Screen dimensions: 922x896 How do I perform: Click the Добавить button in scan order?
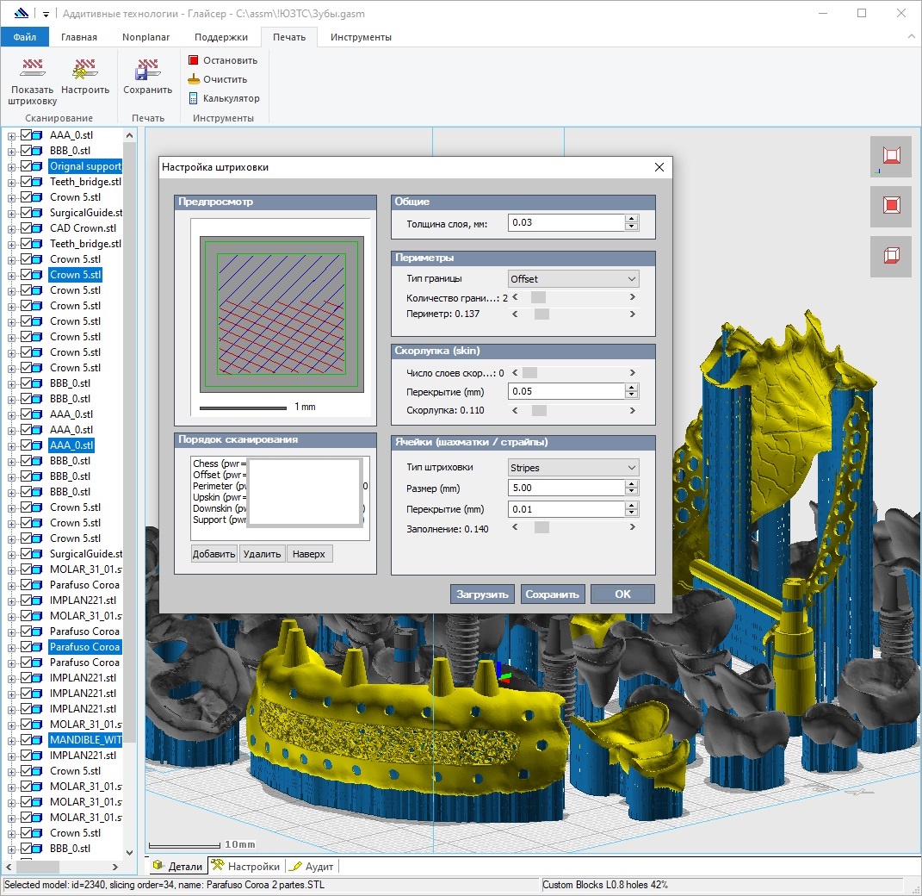(x=214, y=554)
